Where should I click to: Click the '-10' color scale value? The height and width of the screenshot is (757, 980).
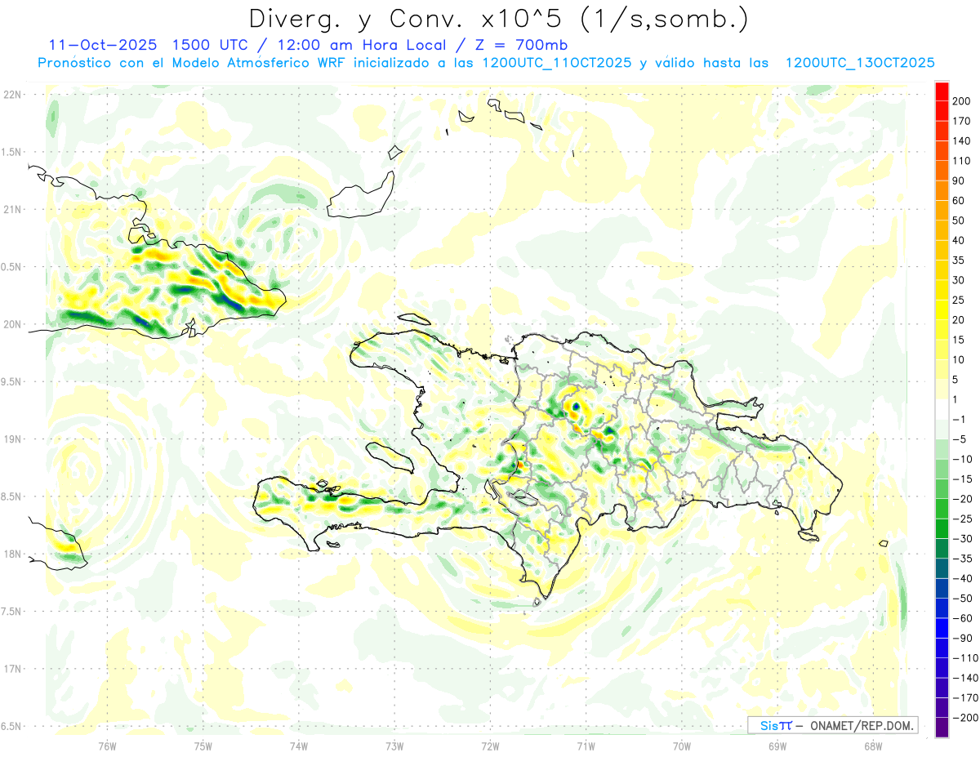(964, 459)
